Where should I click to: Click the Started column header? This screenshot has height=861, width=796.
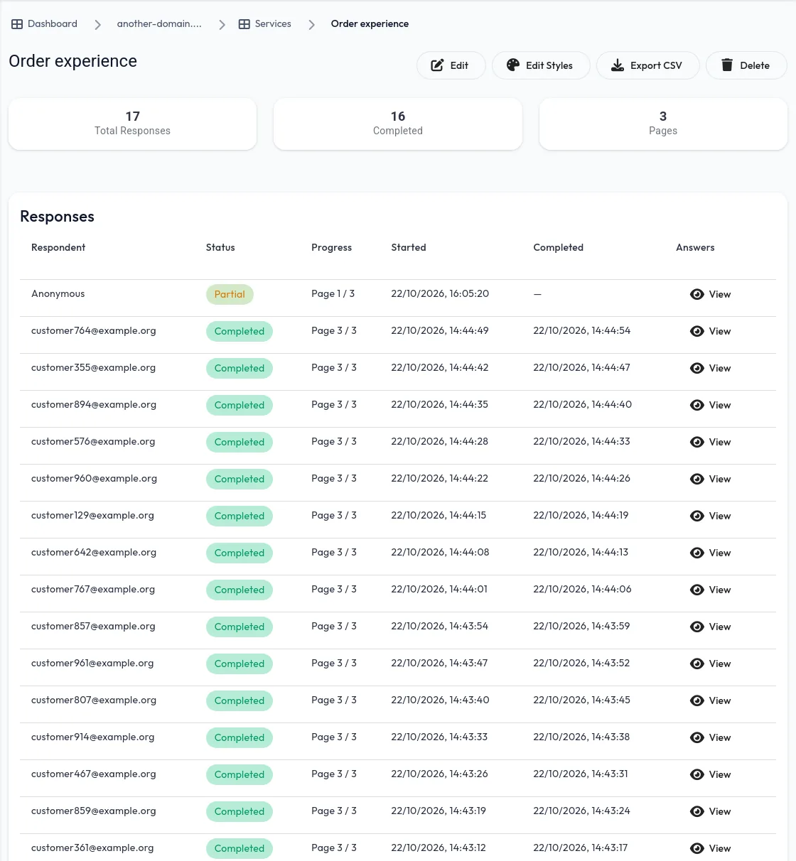409,247
